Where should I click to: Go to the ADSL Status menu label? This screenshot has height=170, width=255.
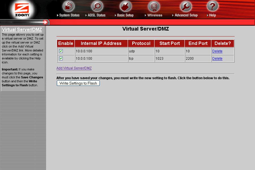tap(97, 15)
